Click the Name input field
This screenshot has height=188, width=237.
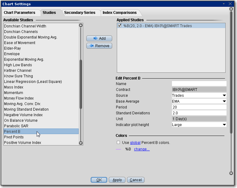199,84
